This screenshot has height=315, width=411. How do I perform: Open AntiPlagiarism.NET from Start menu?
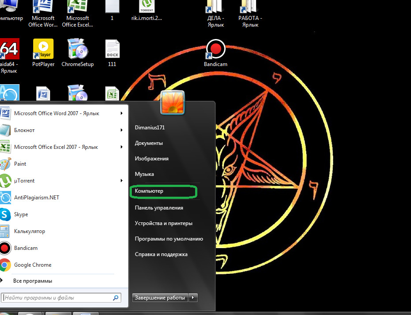36,198
